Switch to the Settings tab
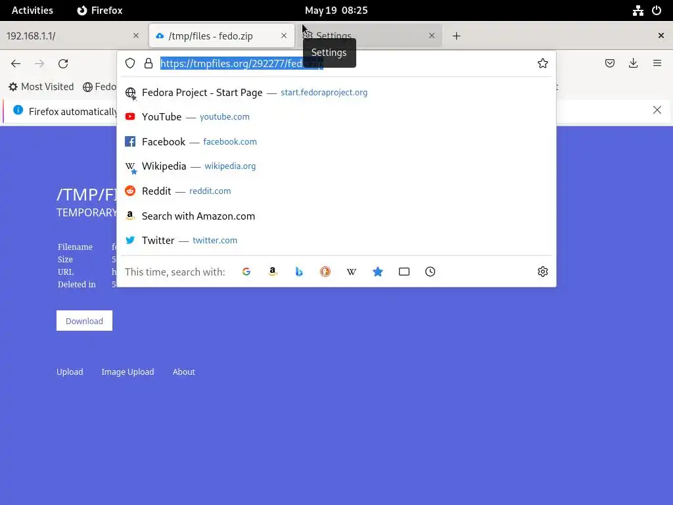 (369, 36)
